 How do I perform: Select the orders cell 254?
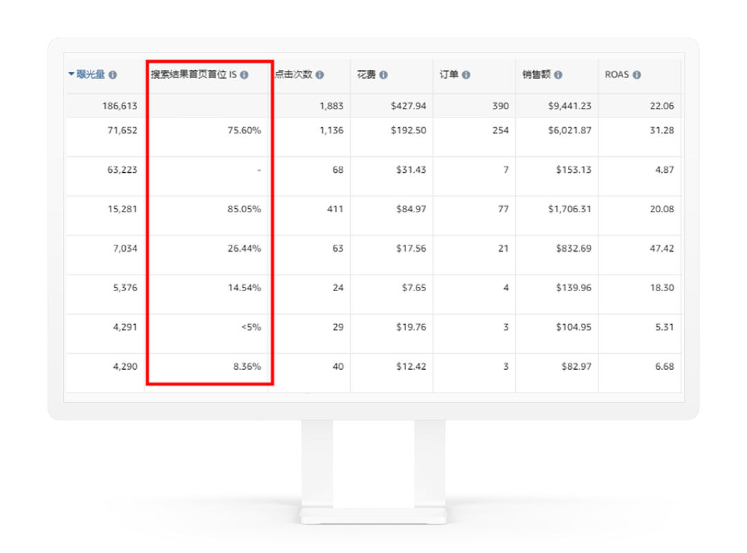click(501, 130)
